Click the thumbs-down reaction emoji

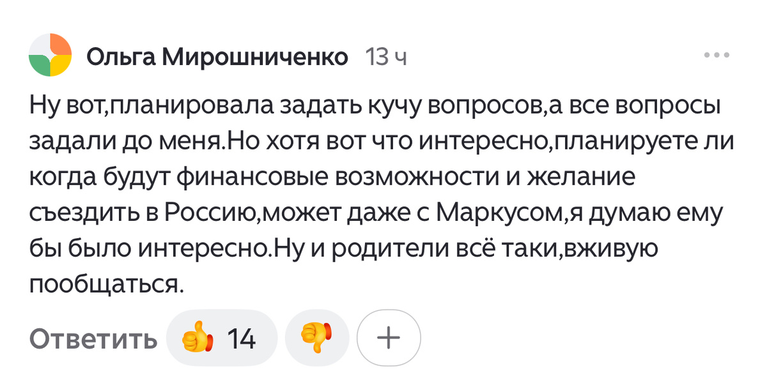(317, 336)
